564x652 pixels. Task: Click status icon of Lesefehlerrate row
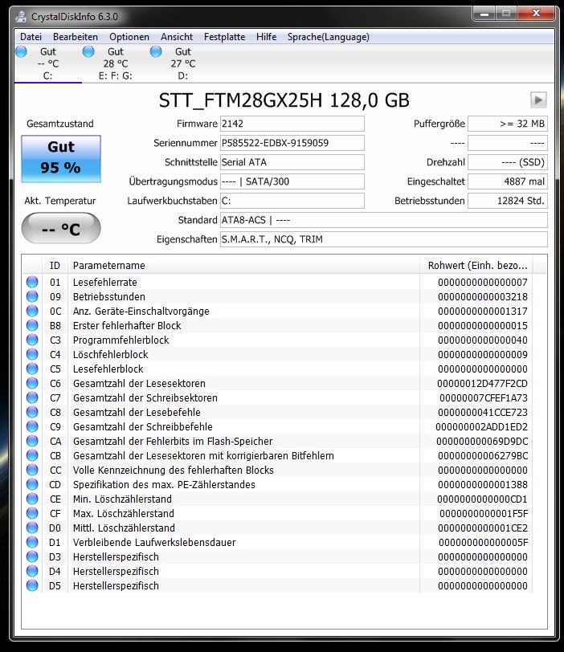point(32,282)
